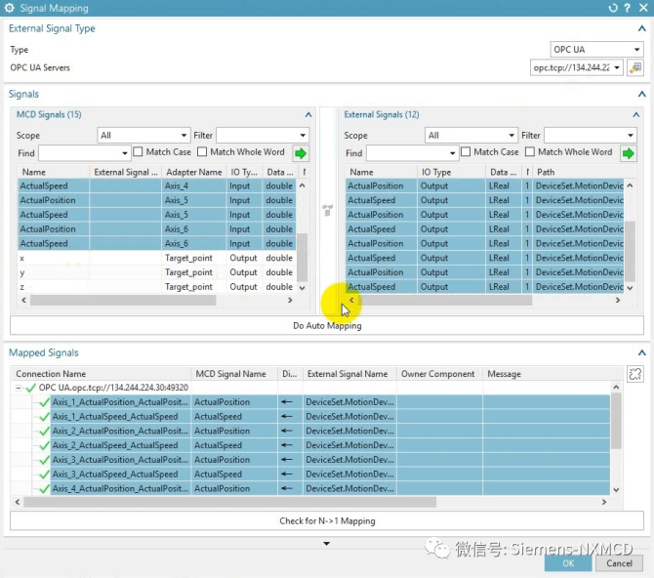
Task: Click direction arrow in Axis_1_ActualSpeed row
Action: [x=287, y=417]
